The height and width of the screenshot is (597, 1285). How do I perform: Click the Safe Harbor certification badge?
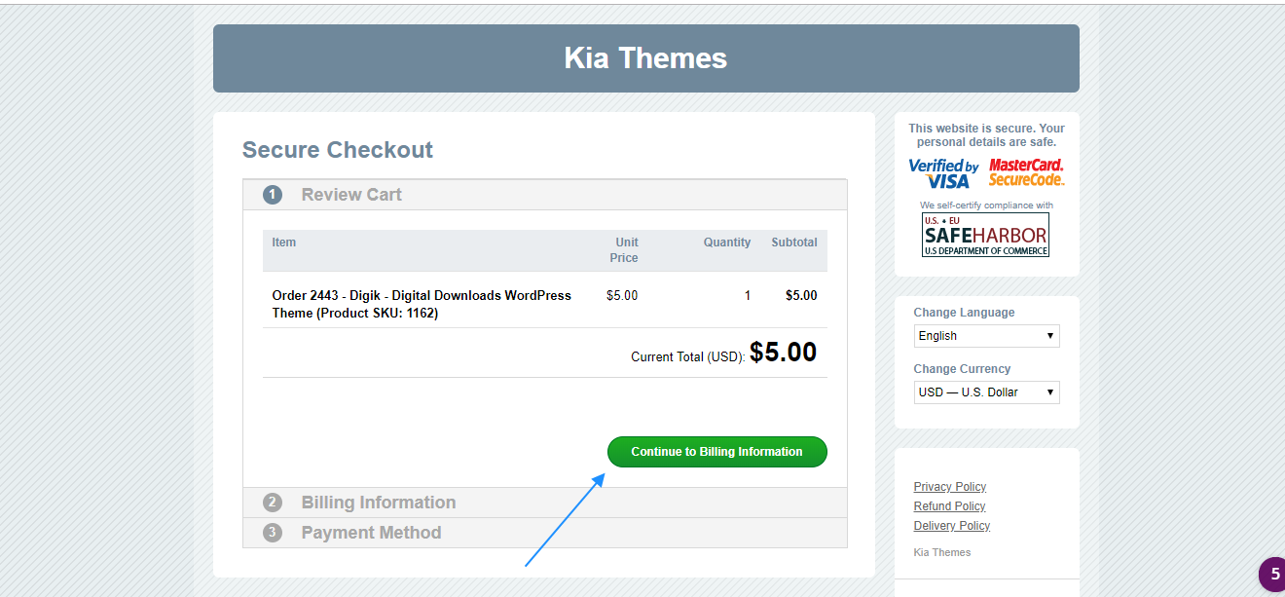[986, 235]
